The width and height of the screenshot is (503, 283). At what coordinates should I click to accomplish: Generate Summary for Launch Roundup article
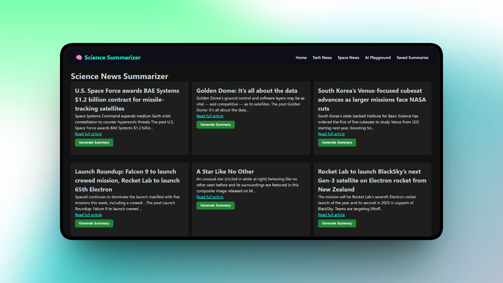(94, 224)
